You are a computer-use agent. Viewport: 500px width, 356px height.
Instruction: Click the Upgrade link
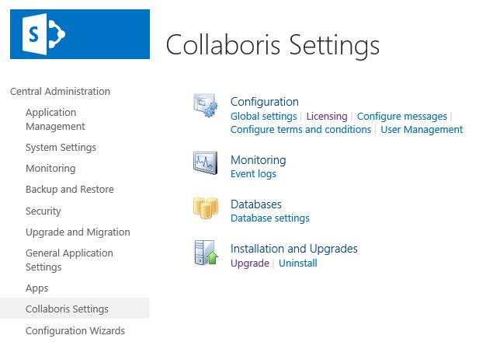click(x=249, y=264)
